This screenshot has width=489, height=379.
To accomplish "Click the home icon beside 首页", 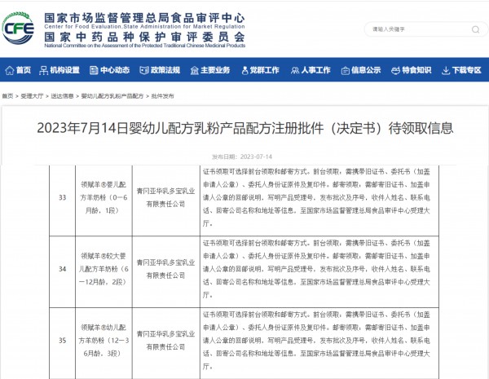I will (10, 70).
